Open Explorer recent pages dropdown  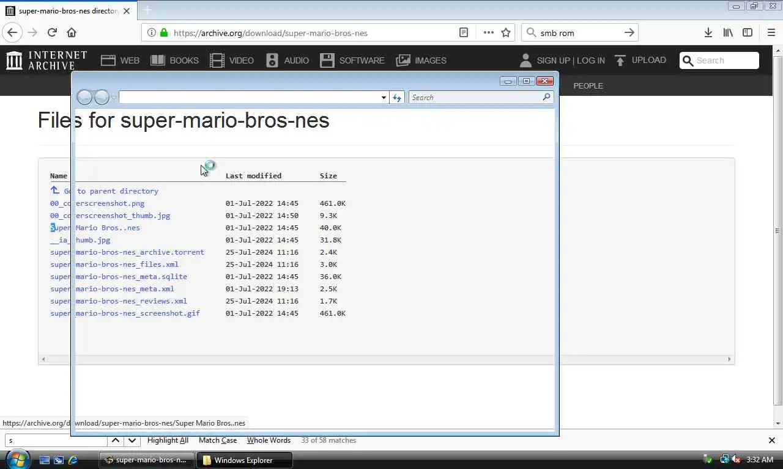tap(114, 98)
